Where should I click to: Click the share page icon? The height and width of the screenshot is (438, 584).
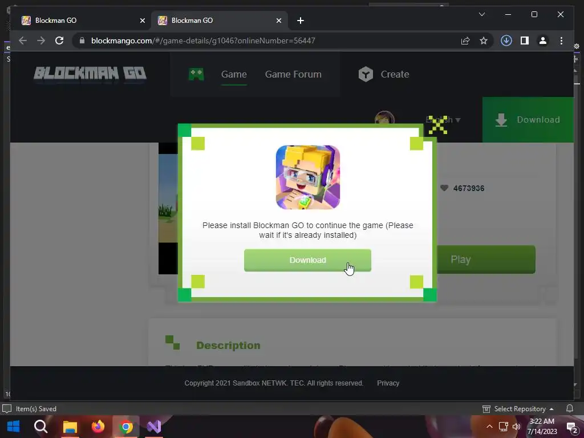[x=465, y=40]
